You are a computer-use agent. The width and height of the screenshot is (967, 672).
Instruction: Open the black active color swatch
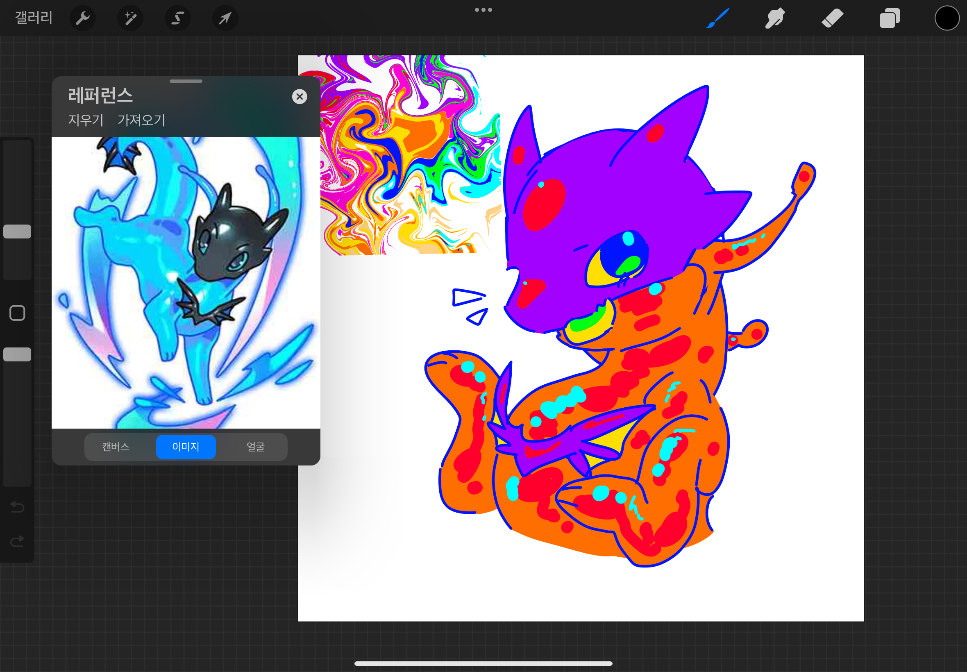[947, 18]
